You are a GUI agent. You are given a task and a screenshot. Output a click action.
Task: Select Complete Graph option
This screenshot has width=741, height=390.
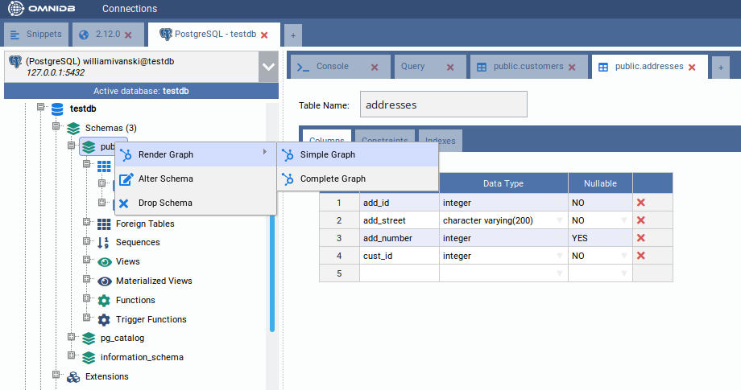(333, 179)
